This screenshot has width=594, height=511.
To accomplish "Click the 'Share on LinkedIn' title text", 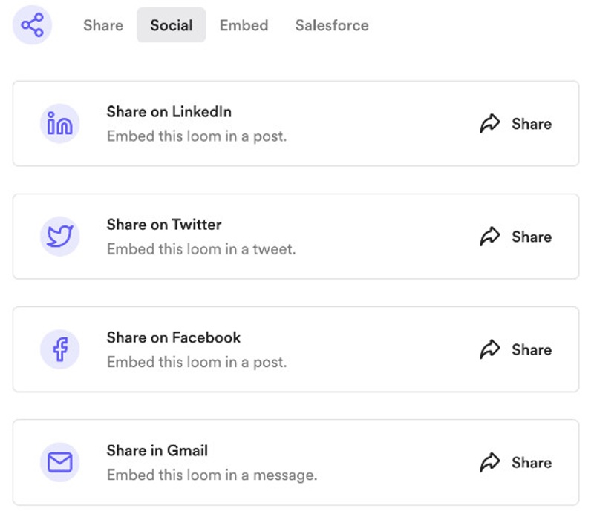I will [x=169, y=112].
